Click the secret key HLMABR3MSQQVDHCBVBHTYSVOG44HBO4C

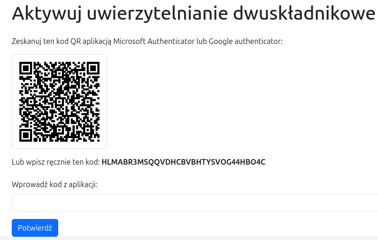click(184, 162)
